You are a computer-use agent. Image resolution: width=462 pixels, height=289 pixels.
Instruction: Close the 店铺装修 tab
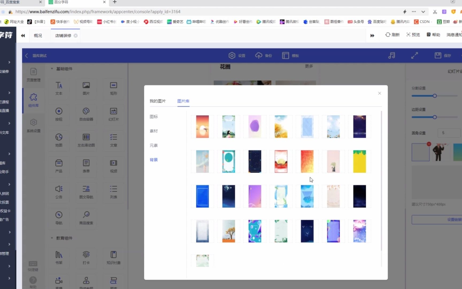click(76, 35)
